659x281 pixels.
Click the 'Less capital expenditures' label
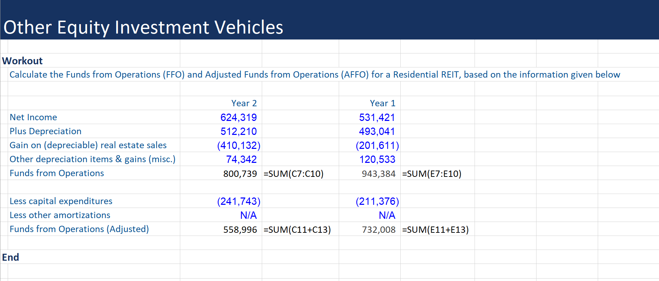[61, 201]
